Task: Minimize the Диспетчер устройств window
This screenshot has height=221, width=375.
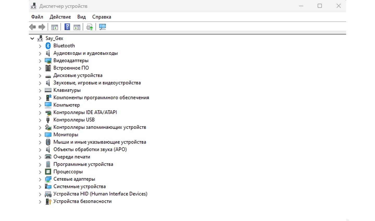Action: [x=301, y=6]
